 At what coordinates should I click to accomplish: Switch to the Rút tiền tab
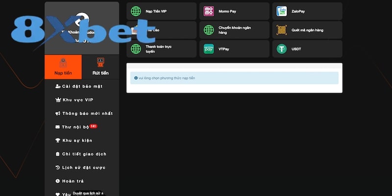(100, 67)
